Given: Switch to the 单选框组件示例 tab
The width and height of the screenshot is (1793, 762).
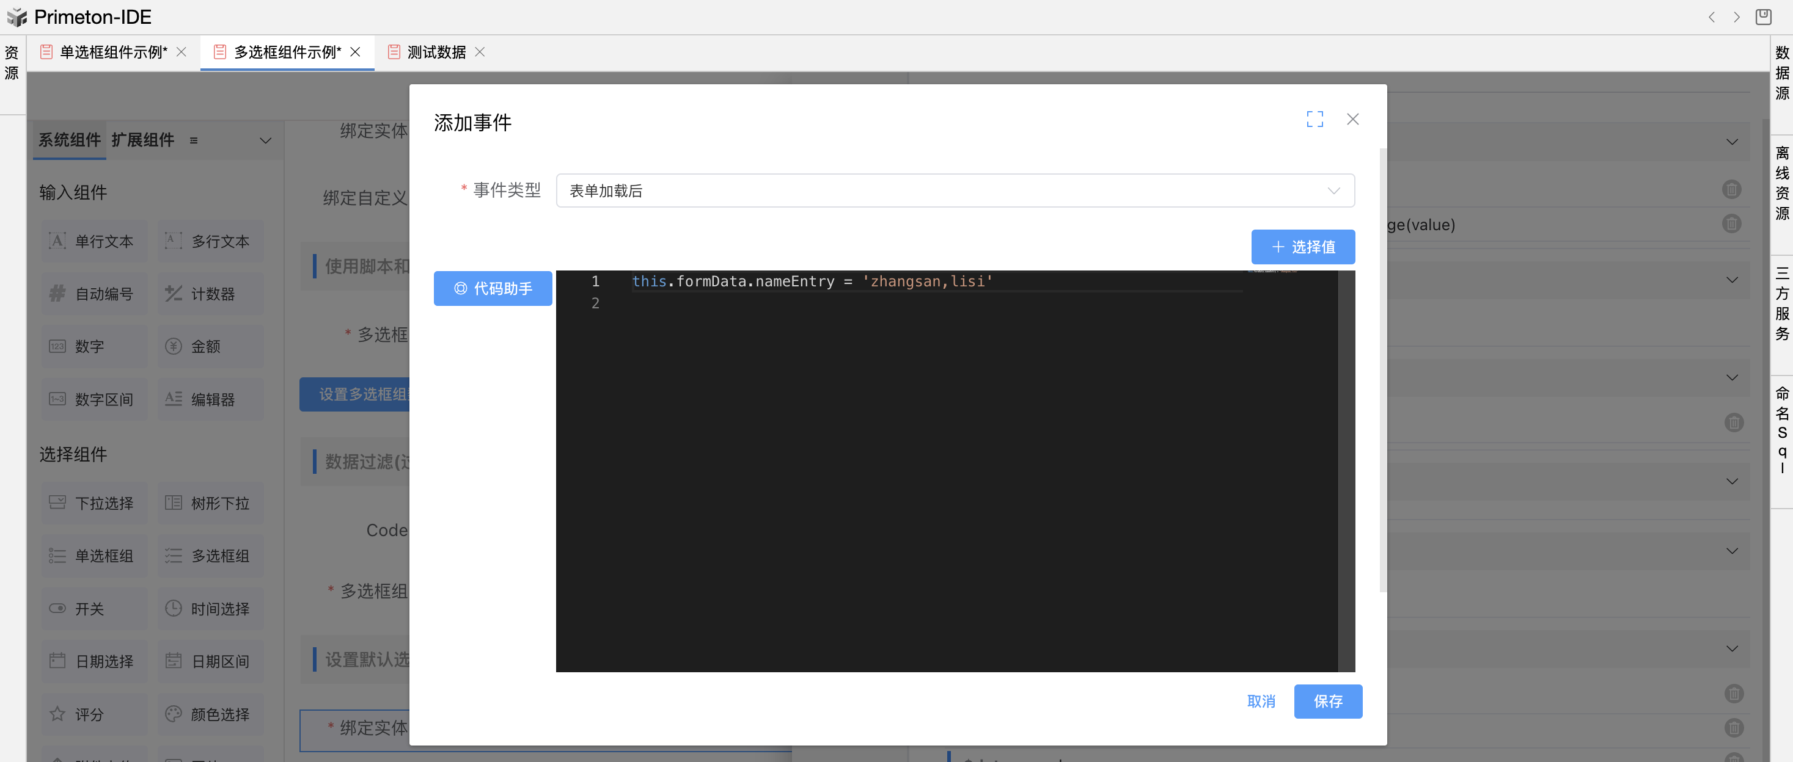Looking at the screenshot, I should [113, 52].
